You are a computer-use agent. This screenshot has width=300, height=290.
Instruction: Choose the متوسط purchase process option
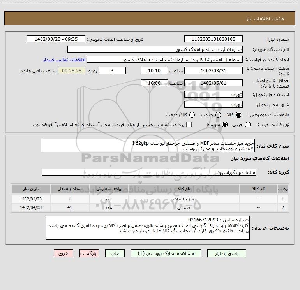click(225, 125)
